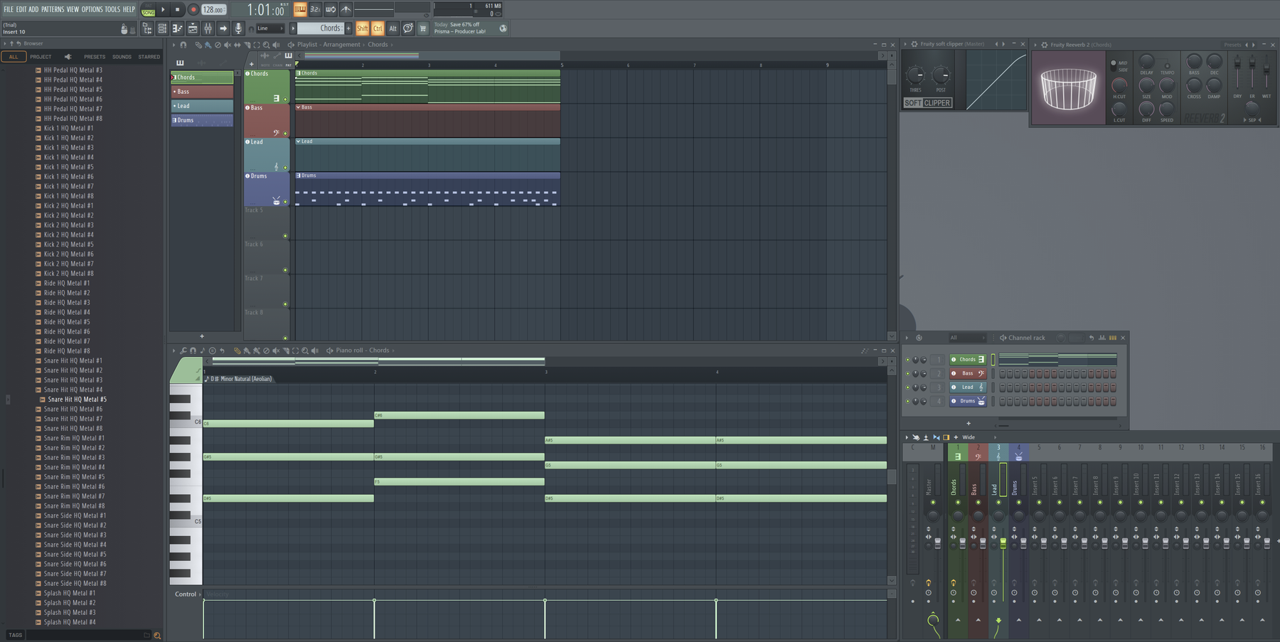Select the paint brush tool in Piano roll
Image resolution: width=1280 pixels, height=642 pixels.
click(x=247, y=351)
